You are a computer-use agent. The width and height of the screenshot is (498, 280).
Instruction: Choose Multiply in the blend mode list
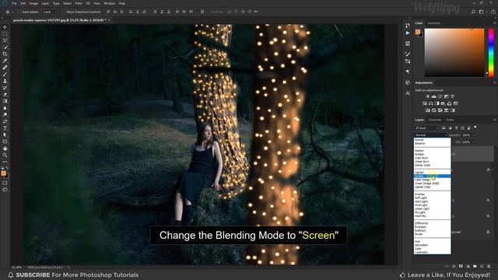point(433,154)
